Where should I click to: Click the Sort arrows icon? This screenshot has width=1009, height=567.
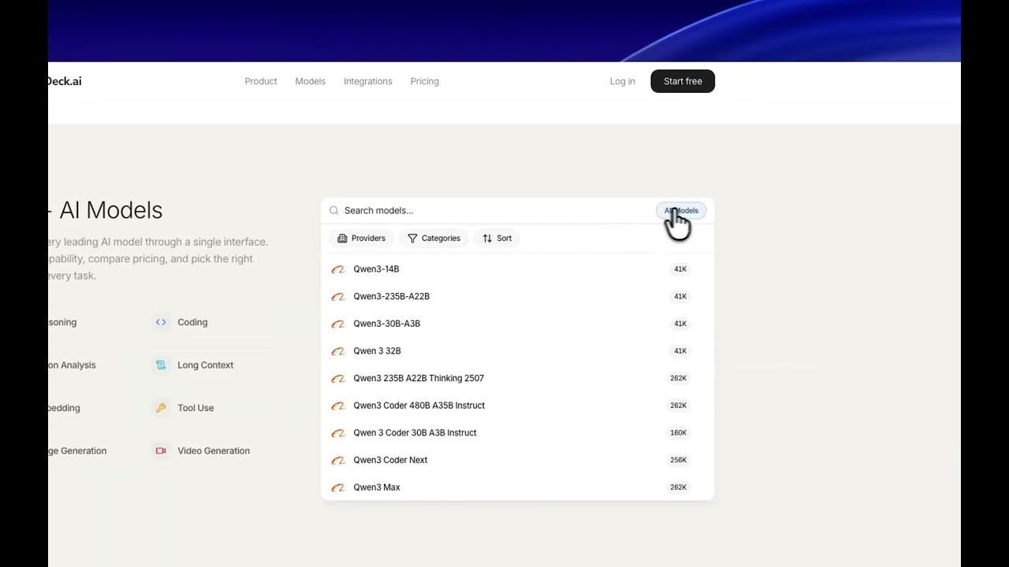click(x=487, y=238)
